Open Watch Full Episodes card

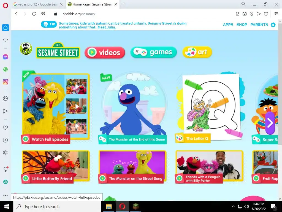[x=56, y=107]
